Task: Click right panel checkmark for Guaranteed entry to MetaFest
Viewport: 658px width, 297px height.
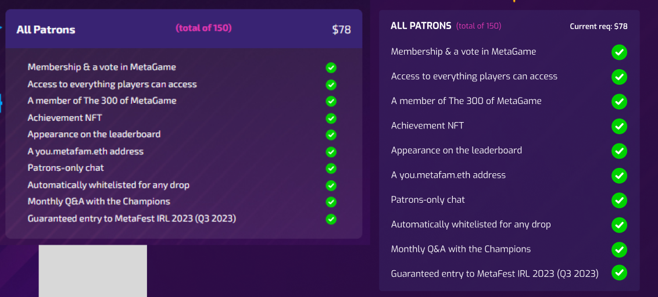Action: [x=619, y=273]
